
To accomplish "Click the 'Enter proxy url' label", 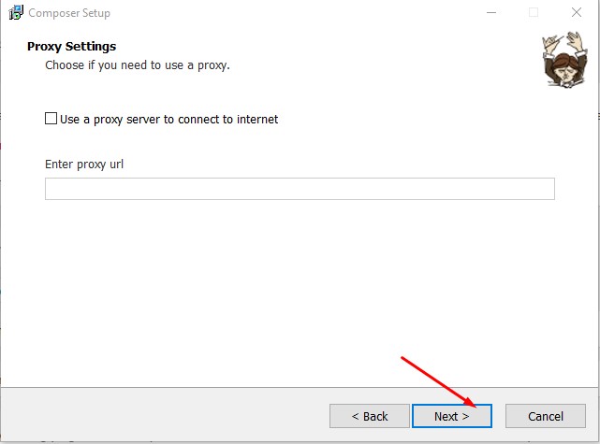I will (84, 165).
